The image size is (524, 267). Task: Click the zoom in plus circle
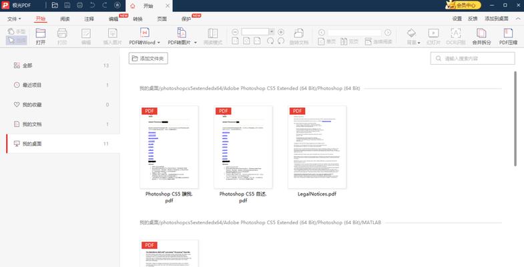pos(281,32)
